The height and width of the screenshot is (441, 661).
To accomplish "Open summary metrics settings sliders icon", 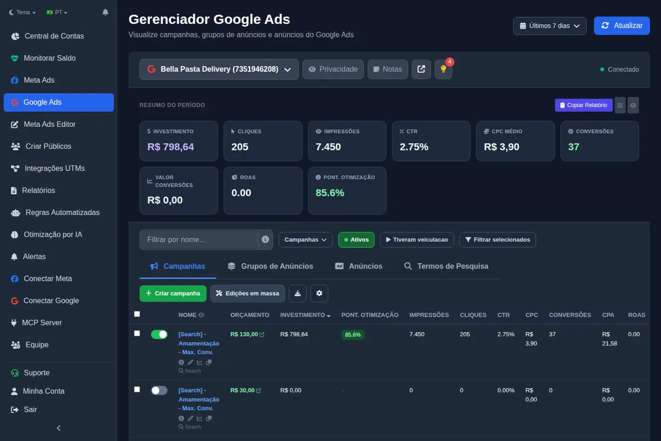I will 620,105.
